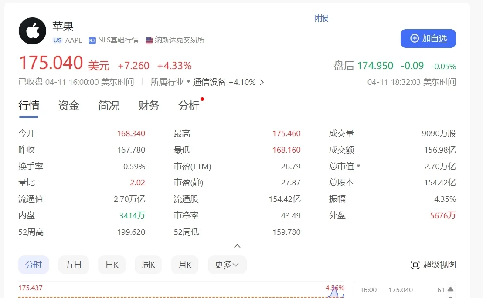Click the 外盘 value 5676万
The height and width of the screenshot is (298, 483).
click(443, 216)
